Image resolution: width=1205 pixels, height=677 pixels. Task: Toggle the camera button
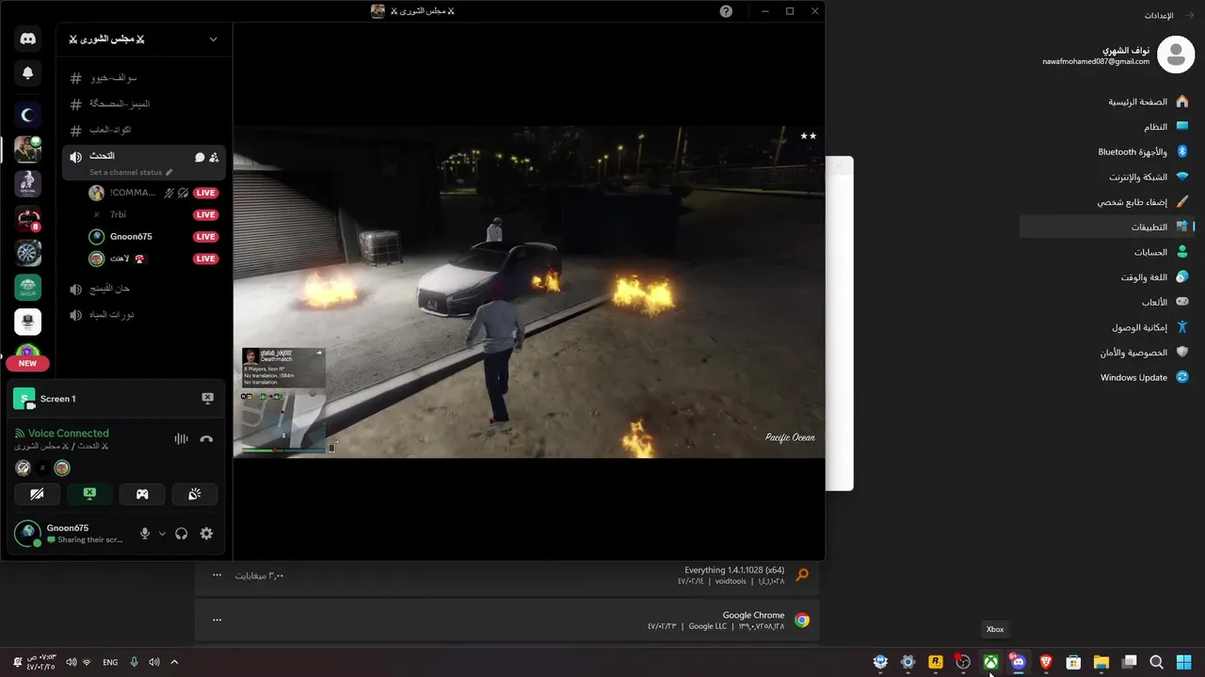[x=37, y=494]
